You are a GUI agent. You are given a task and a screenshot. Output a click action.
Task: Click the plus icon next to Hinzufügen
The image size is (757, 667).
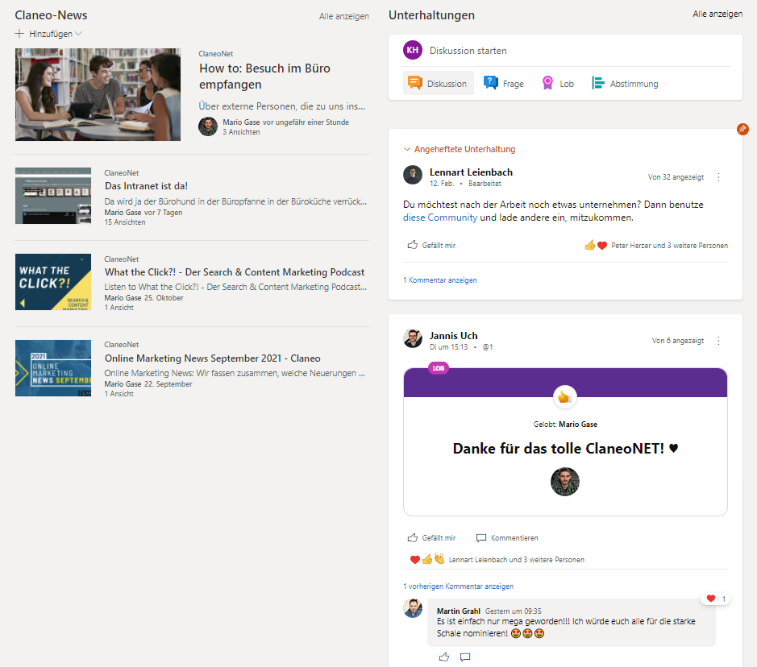click(x=19, y=34)
